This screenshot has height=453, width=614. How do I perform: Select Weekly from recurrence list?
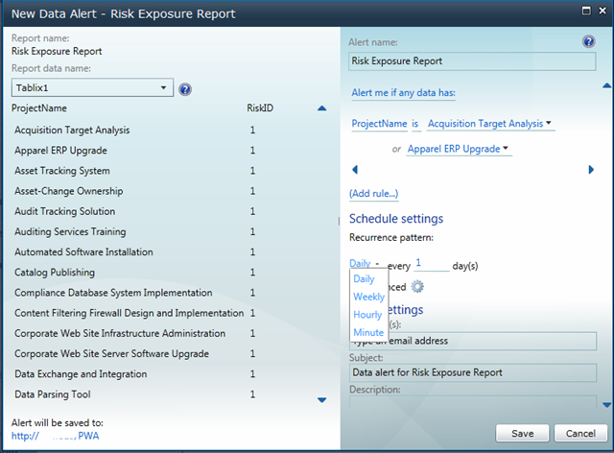point(368,297)
